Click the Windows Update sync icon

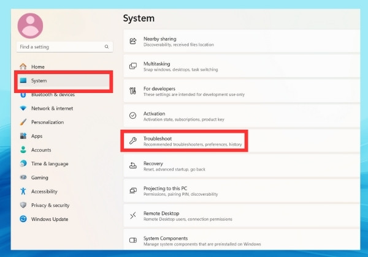[23, 219]
